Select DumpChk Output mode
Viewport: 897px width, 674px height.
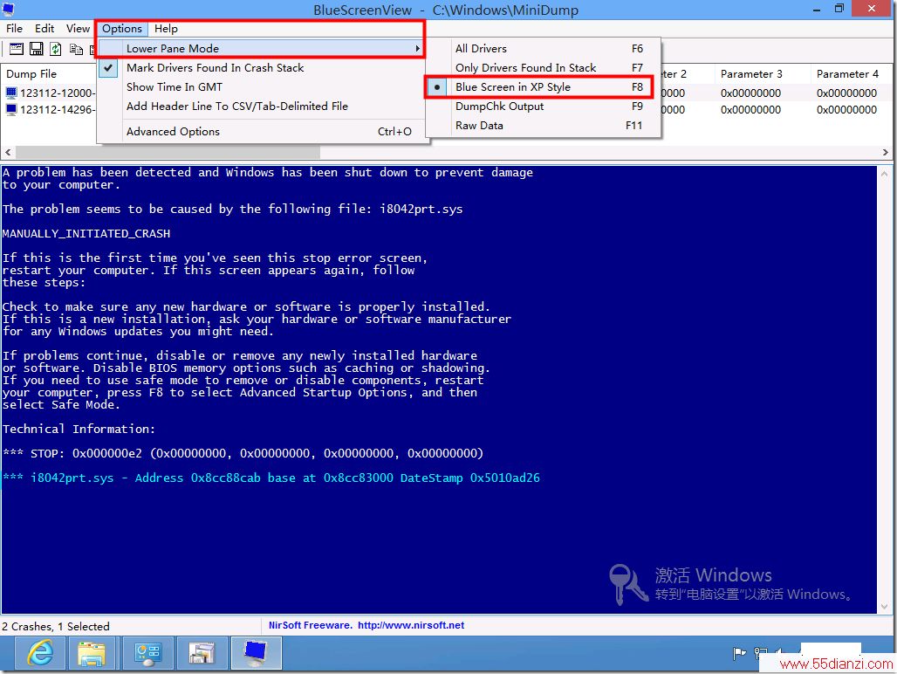543,107
